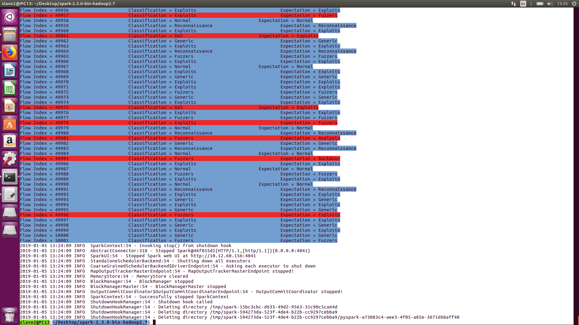
Task: Click the 13:45 clock menu
Action: click(562, 4)
